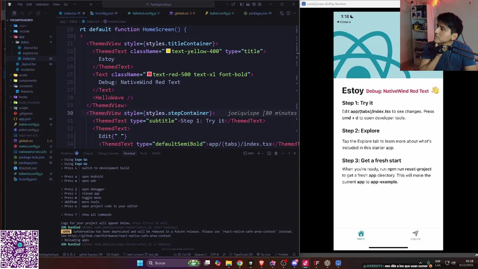Image resolution: width=478 pixels, height=269 pixels.
Task: Switch to global.css editor tab
Action: click(x=182, y=13)
